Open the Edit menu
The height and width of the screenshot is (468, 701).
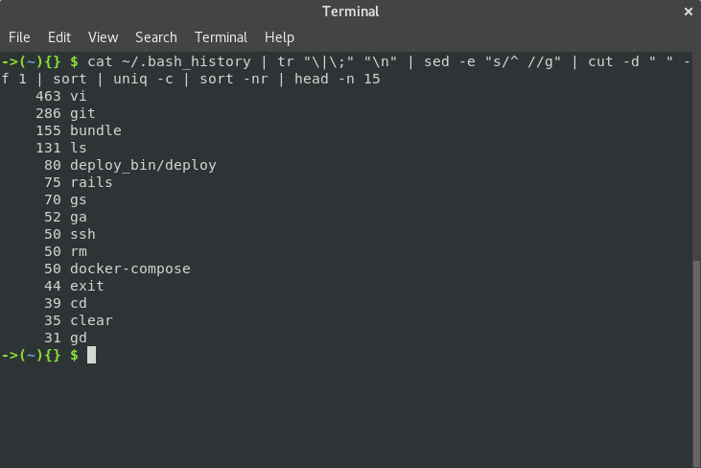coord(59,37)
